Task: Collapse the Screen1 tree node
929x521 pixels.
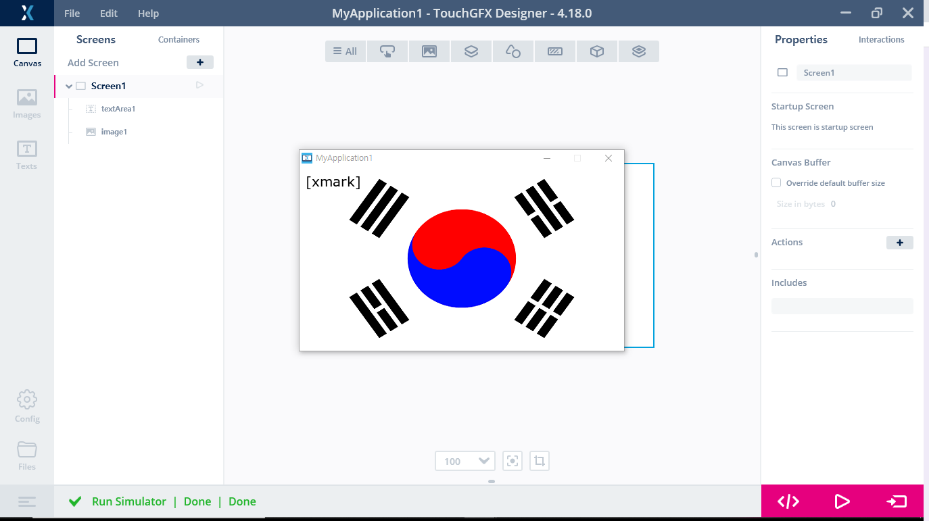Action: (x=69, y=86)
